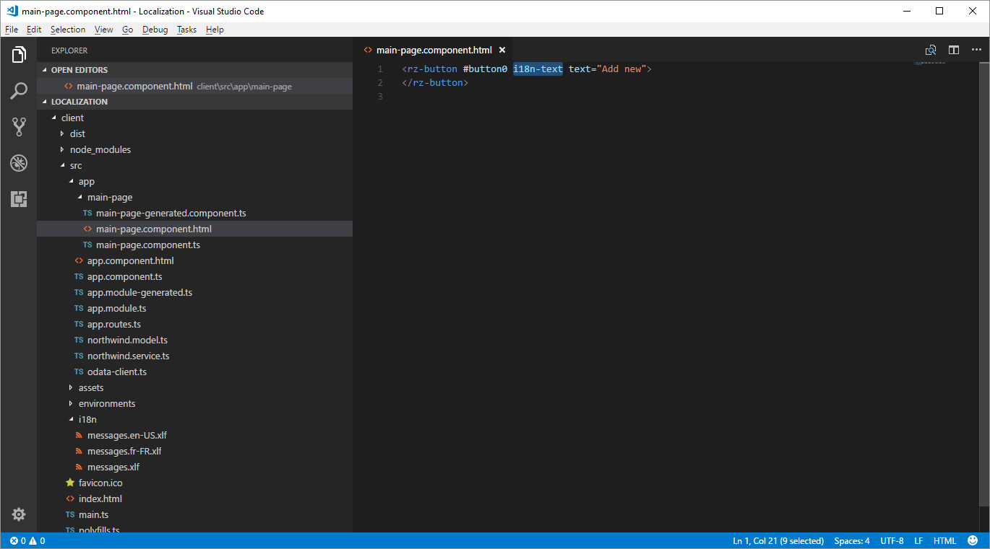Open the editor More Actions ellipsis
Viewport: 990px width, 549px height.
tap(976, 50)
